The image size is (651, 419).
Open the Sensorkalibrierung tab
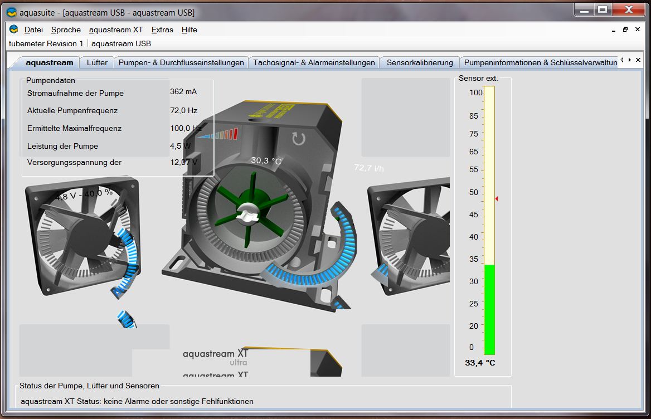tap(420, 62)
